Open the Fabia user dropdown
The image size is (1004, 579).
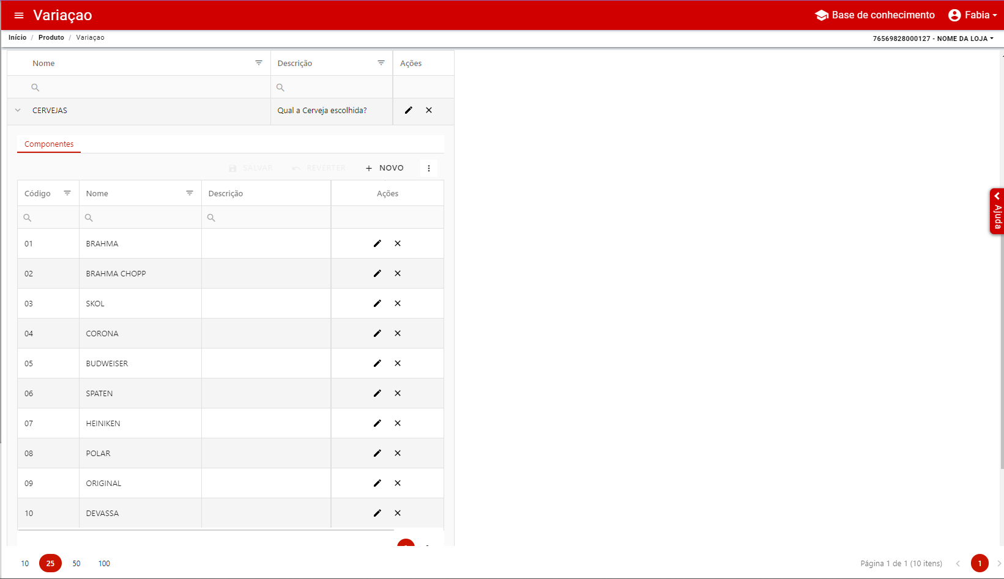pyautogui.click(x=972, y=15)
